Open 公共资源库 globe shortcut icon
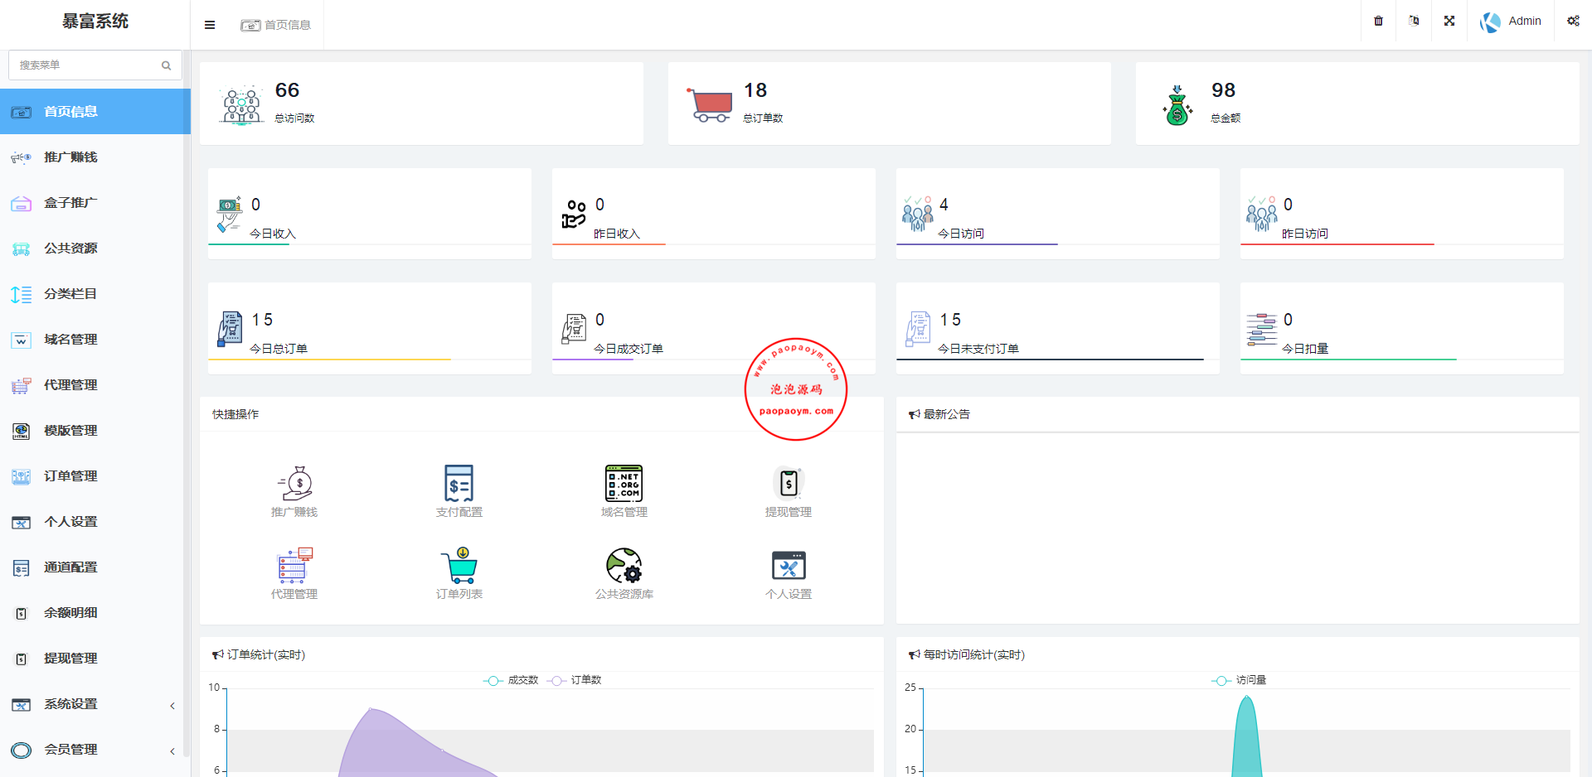 [x=624, y=566]
